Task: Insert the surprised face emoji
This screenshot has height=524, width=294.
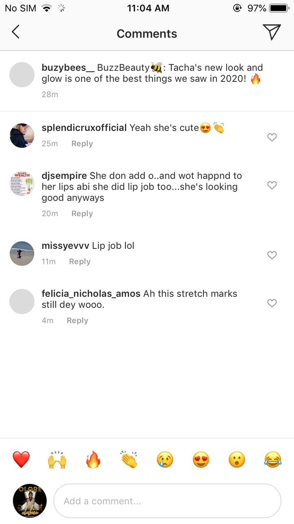Action: pyautogui.click(x=237, y=460)
